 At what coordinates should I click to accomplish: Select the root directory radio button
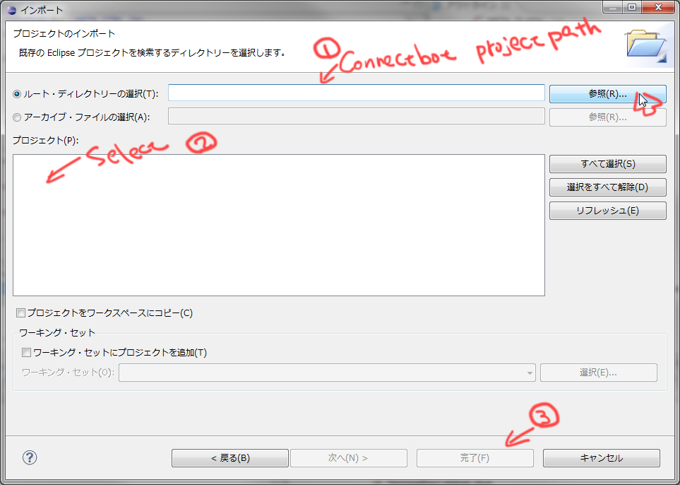click(17, 94)
